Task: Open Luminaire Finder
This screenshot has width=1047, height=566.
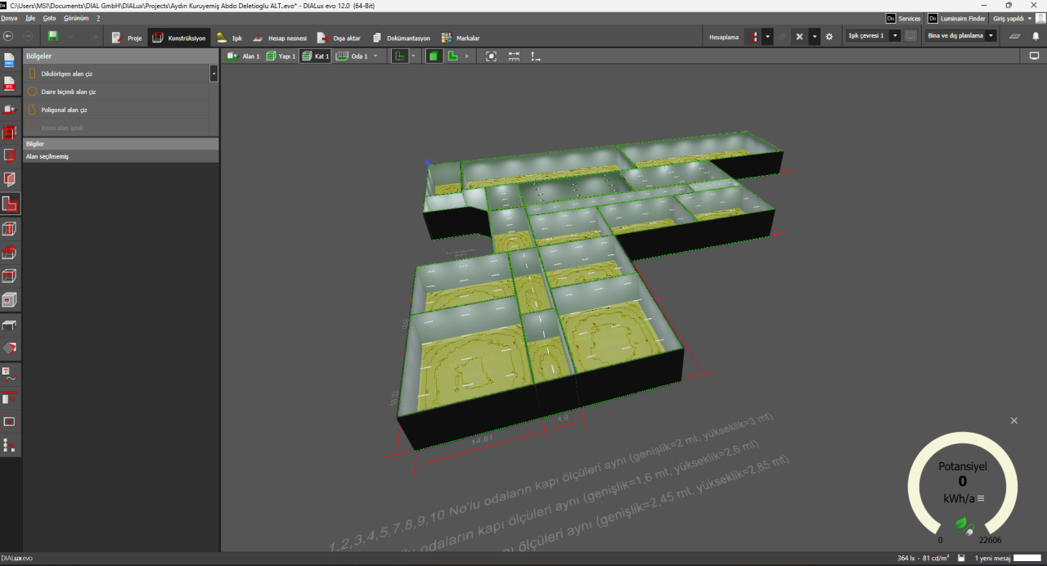Action: pos(957,18)
